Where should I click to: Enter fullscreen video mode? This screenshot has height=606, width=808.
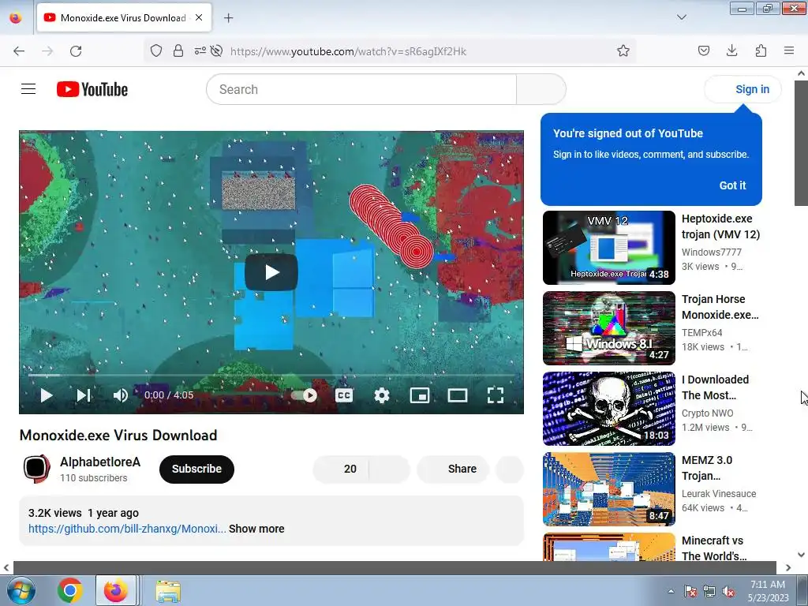[x=496, y=395]
